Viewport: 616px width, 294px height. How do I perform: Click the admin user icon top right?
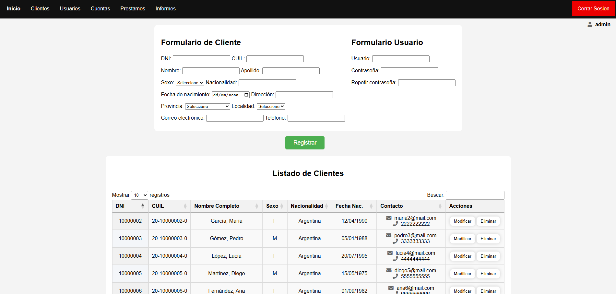(x=590, y=24)
